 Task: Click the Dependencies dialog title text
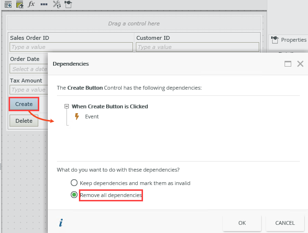coord(71,64)
